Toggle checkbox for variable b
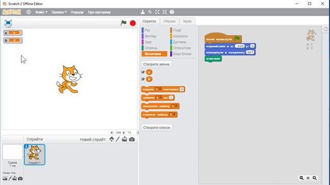 coord(143,79)
